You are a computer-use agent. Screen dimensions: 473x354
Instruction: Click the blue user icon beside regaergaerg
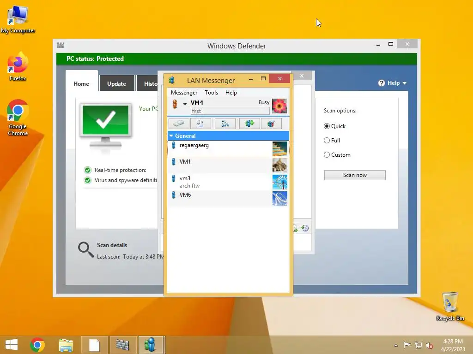click(174, 145)
